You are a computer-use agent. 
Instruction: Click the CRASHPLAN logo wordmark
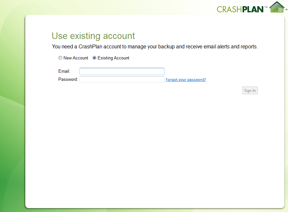240,9
